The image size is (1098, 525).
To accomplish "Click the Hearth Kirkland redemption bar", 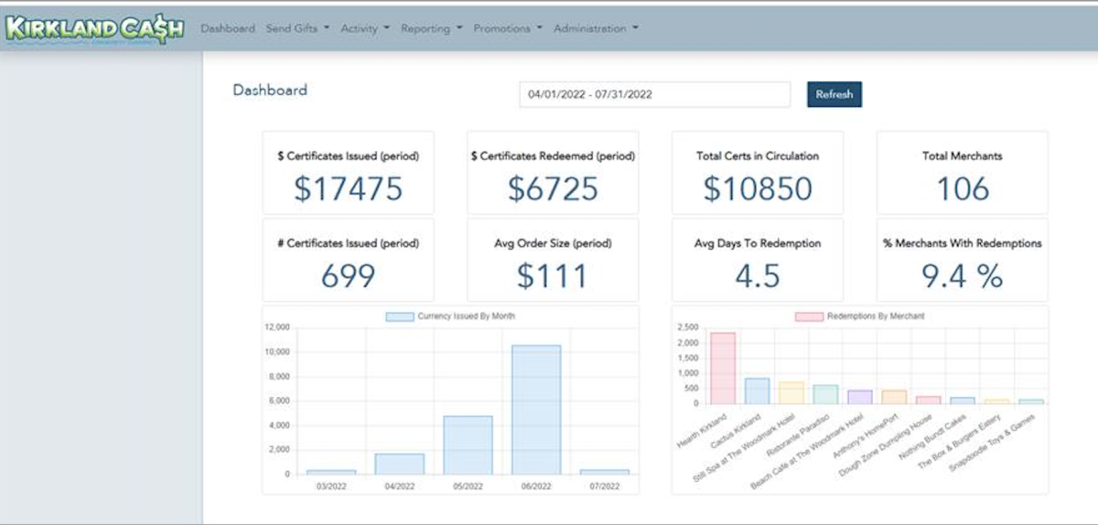I will pyautogui.click(x=723, y=368).
